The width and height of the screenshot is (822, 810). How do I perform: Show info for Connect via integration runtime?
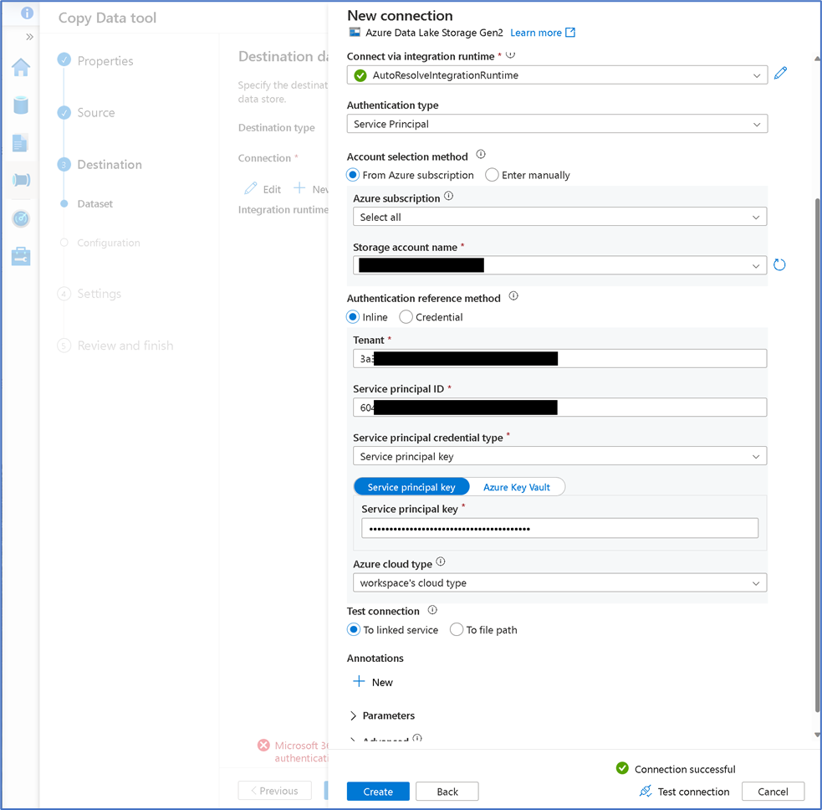pyautogui.click(x=511, y=54)
